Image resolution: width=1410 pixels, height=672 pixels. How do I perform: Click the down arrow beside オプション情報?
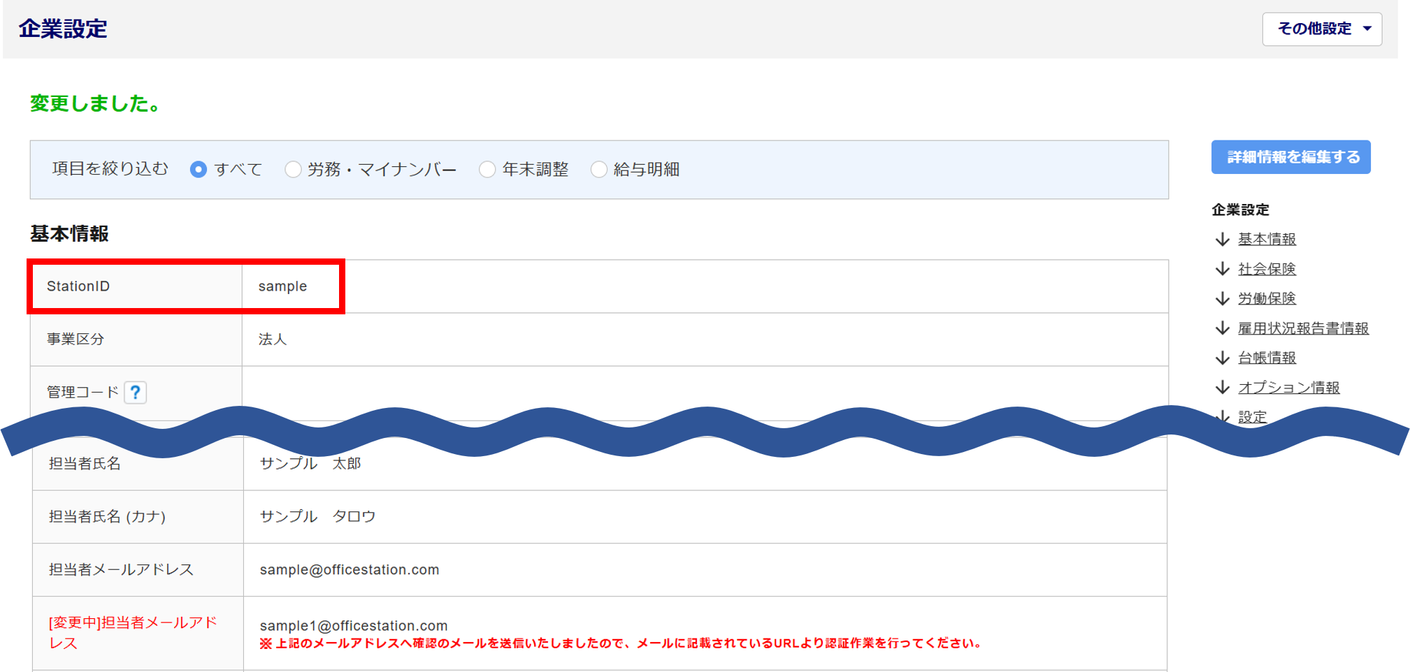pyautogui.click(x=1222, y=388)
